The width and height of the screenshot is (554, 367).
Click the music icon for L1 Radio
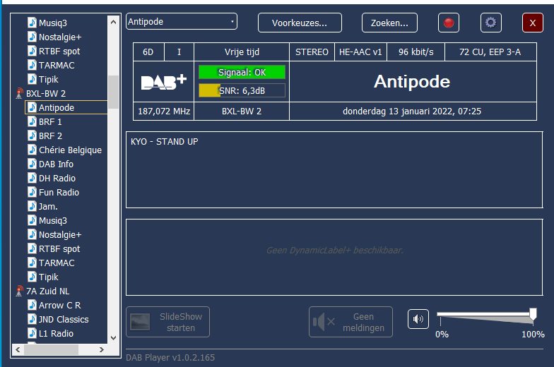click(x=33, y=333)
